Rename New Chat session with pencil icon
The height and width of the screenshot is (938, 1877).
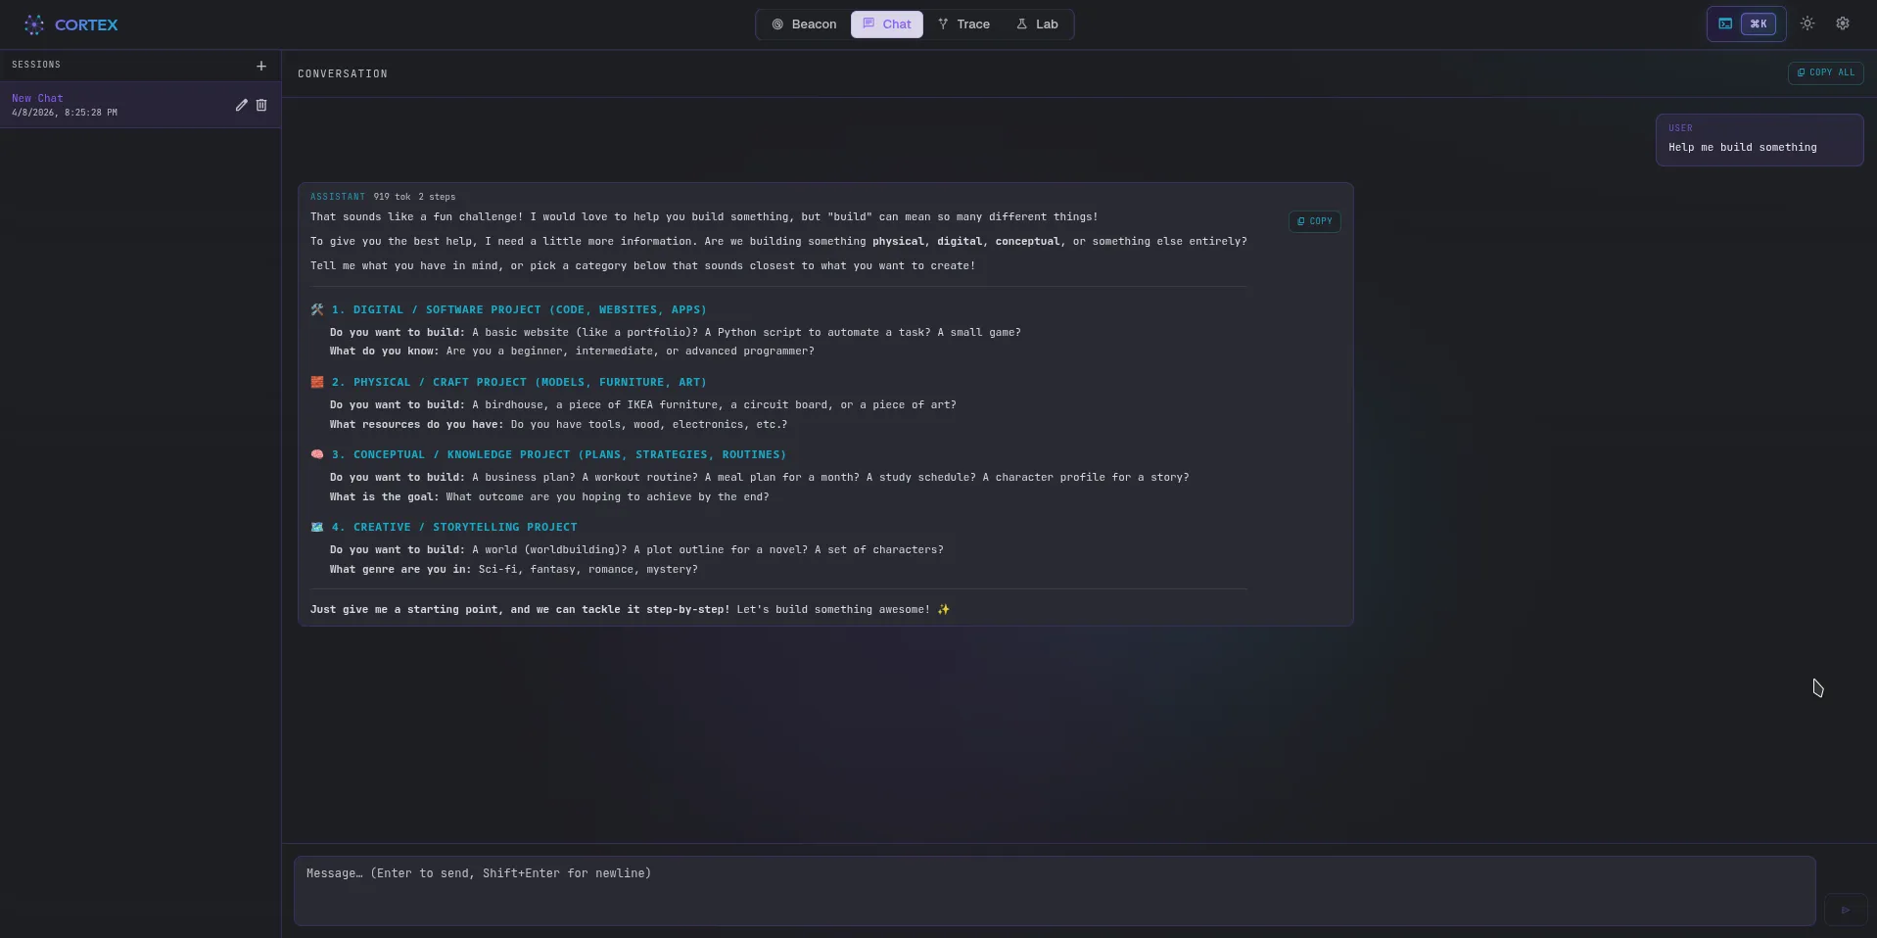242,105
